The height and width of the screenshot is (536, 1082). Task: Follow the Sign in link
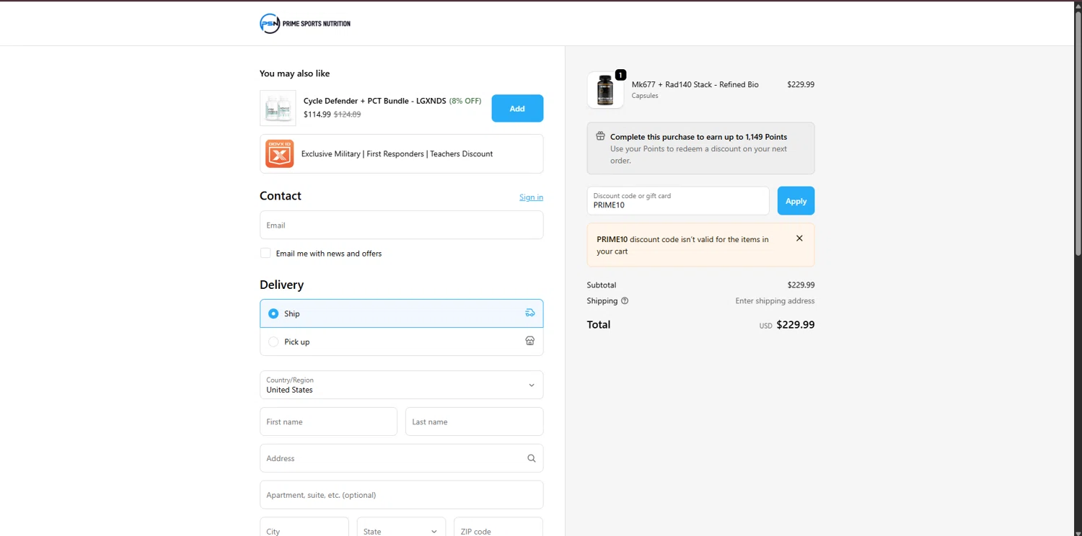pos(531,197)
